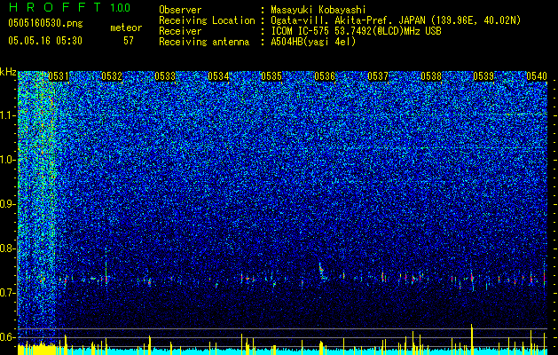This screenshot has height=355, width=558.
Task: Select the file name 0505160530.png
Action: 45,23
